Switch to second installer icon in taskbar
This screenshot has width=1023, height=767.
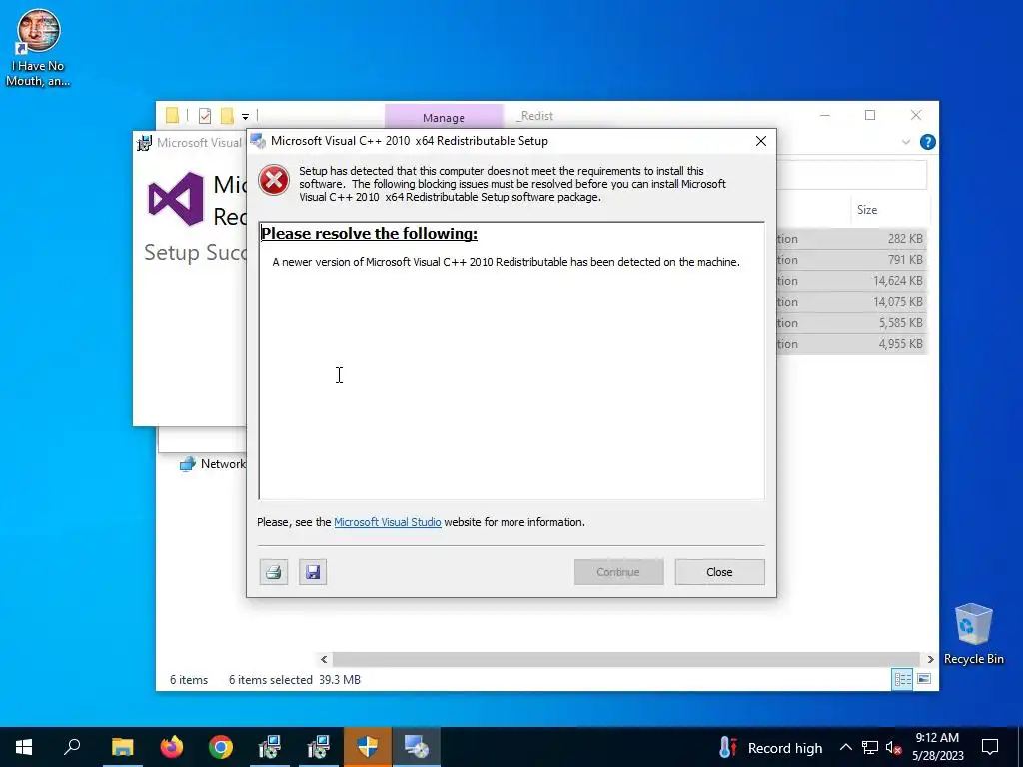click(319, 747)
